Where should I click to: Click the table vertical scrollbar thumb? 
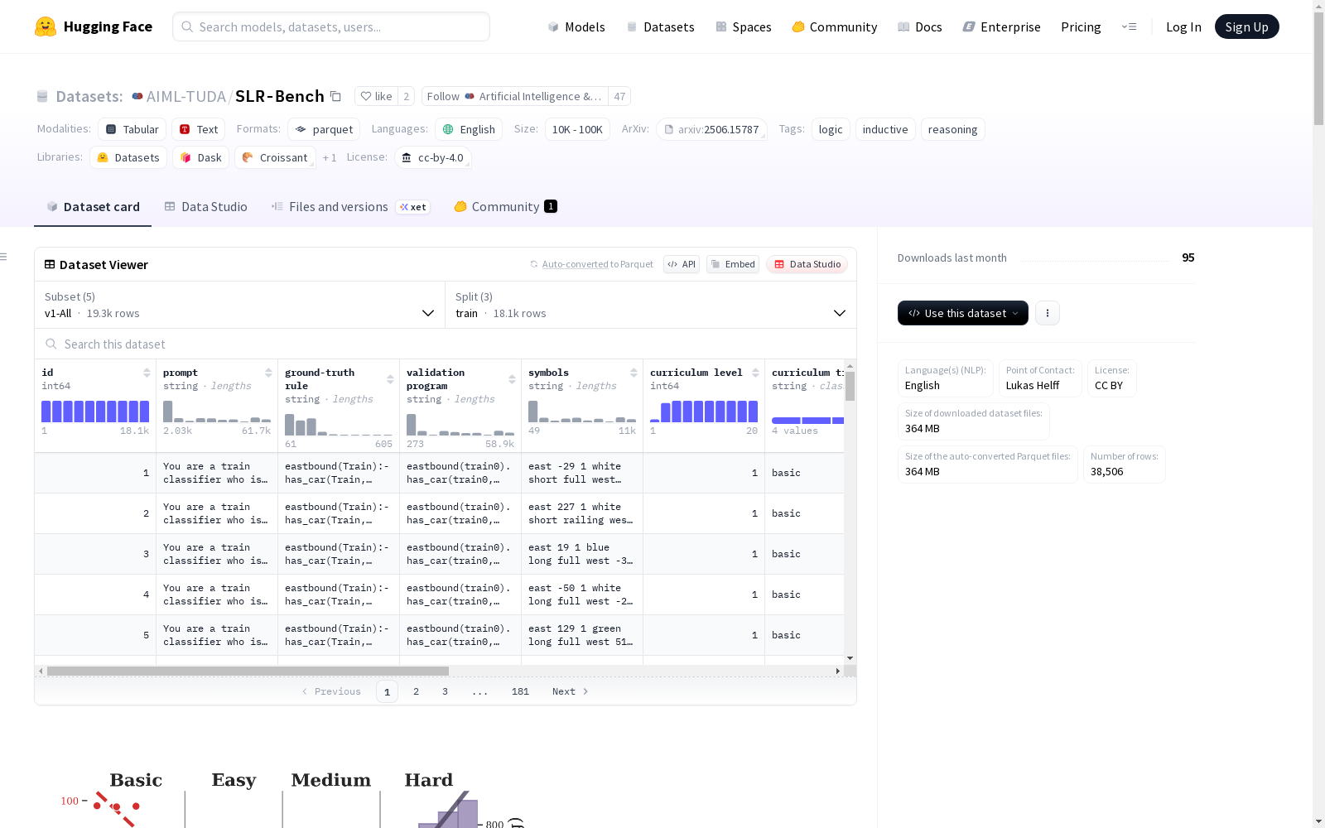(x=850, y=386)
